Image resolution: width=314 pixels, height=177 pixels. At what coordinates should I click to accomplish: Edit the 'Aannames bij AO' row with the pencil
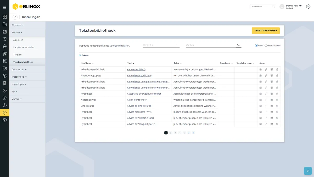click(x=266, y=69)
